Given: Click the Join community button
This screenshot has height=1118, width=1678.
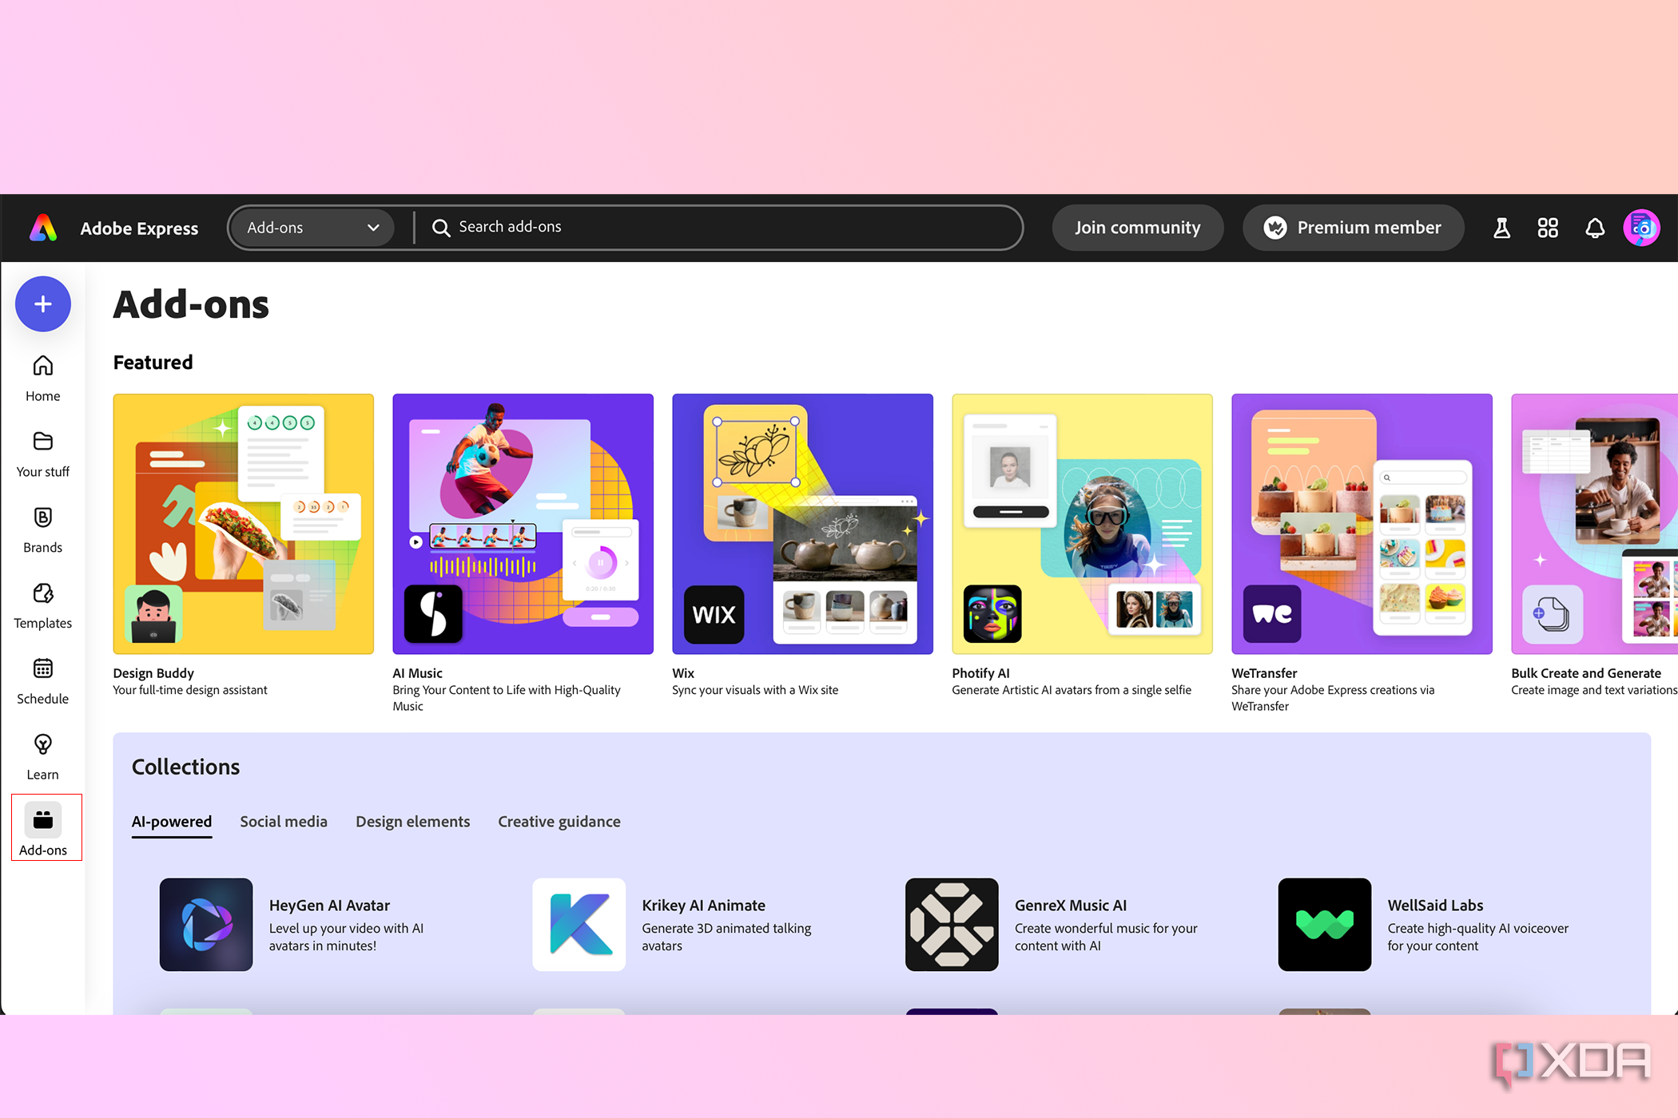Looking at the screenshot, I should [1138, 228].
